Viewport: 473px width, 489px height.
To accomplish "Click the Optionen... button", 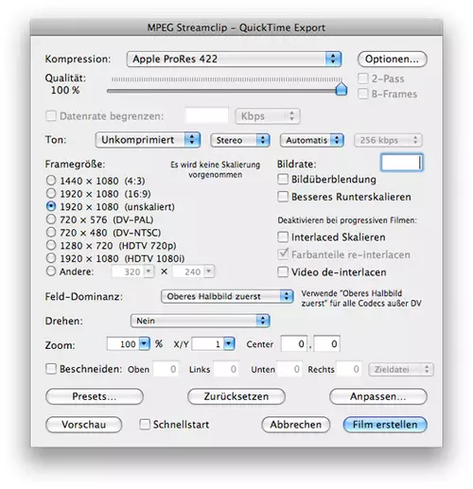I will click(x=392, y=59).
